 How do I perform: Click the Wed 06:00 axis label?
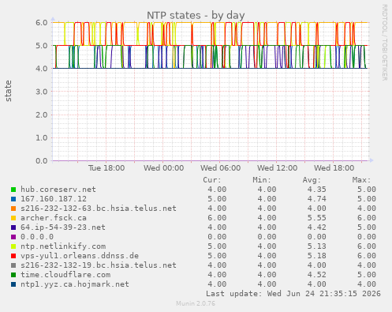point(220,168)
